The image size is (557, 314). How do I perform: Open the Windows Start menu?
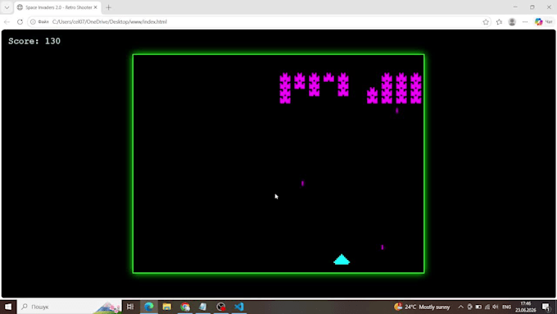[8, 307]
